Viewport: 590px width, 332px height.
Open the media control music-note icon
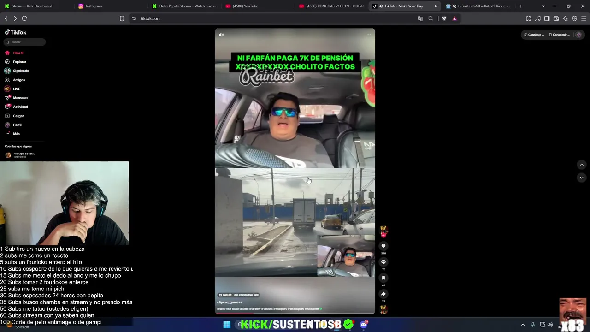[x=538, y=18]
